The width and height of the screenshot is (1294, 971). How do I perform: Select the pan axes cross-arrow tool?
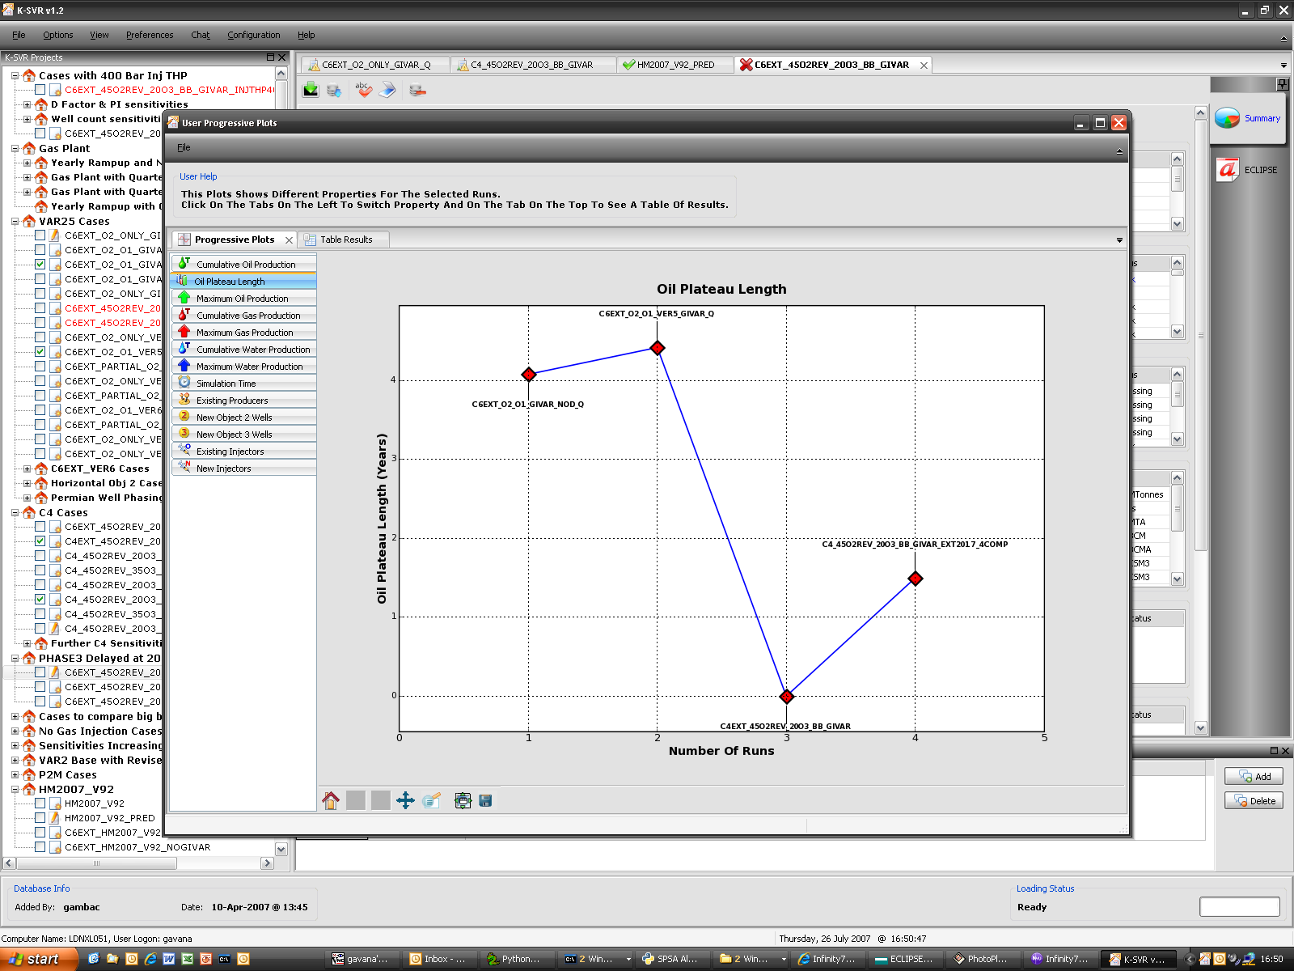[405, 801]
